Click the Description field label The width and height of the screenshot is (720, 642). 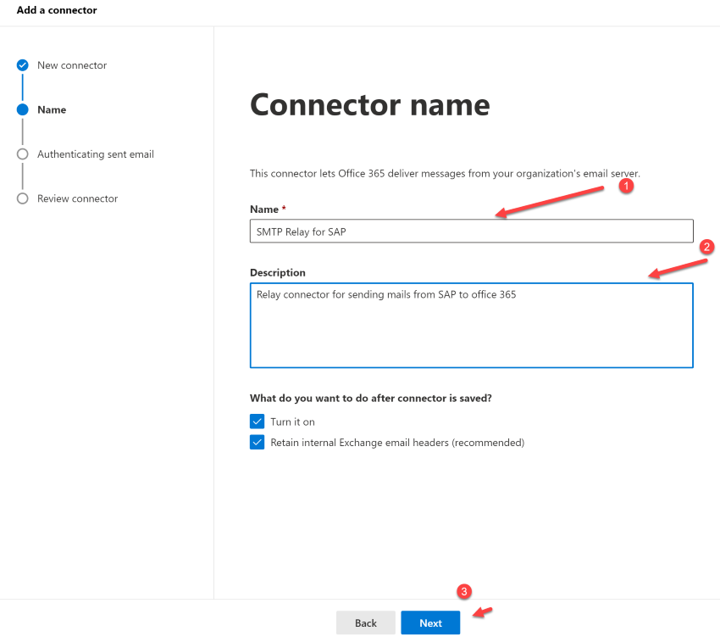[x=277, y=273]
